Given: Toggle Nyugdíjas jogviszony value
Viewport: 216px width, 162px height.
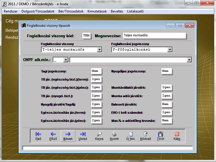Looking at the screenshot, I should point(167,71).
